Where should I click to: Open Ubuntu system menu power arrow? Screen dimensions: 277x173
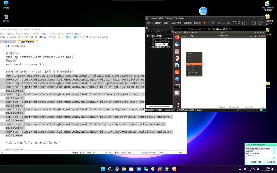click(x=264, y=33)
